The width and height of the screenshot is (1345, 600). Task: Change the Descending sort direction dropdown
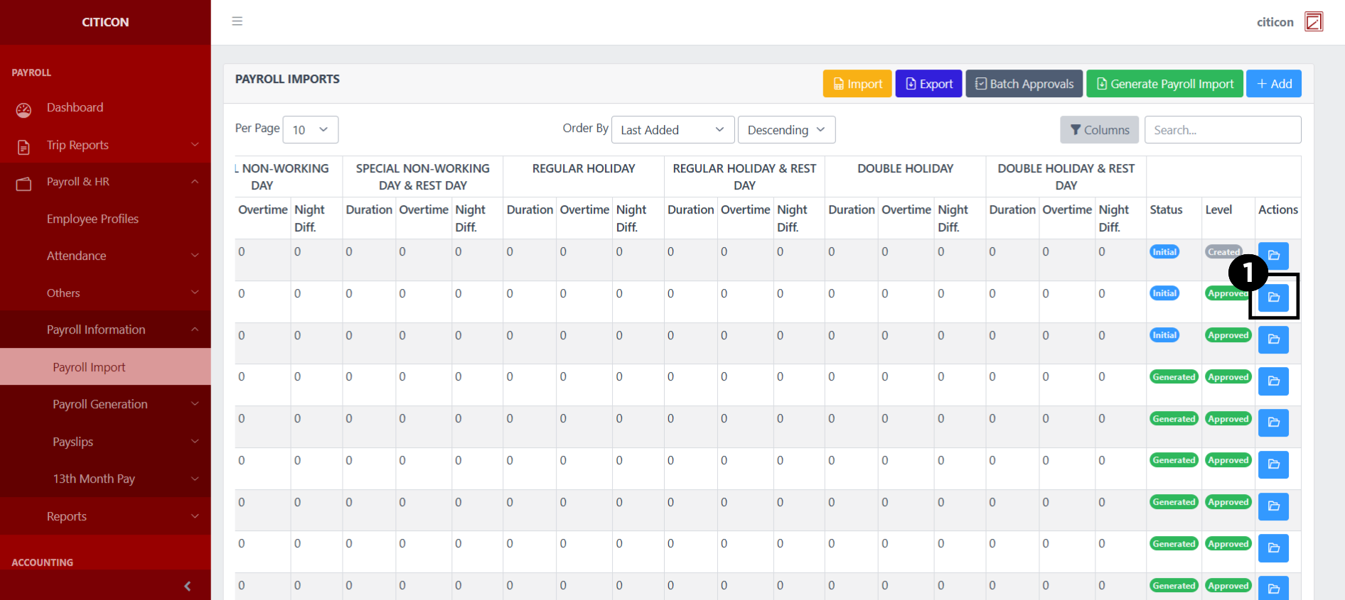point(786,130)
